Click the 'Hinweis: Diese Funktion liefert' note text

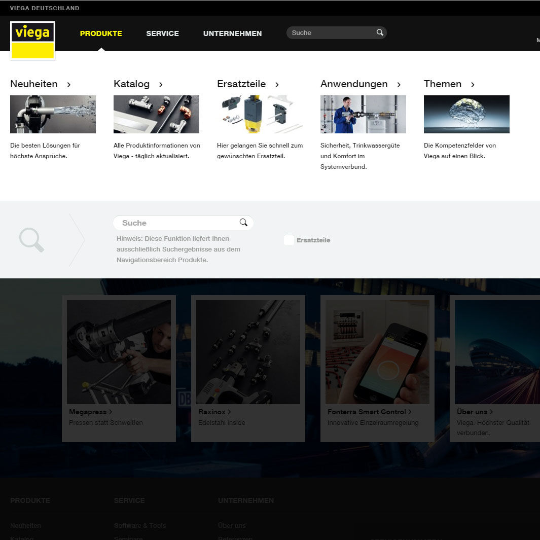pyautogui.click(x=178, y=249)
